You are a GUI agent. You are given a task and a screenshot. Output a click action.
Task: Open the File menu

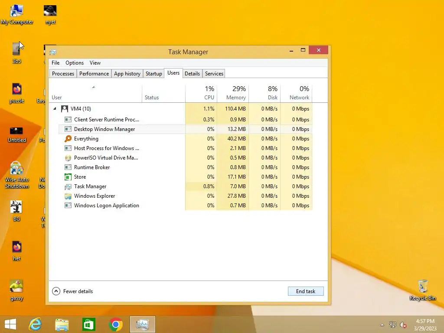[55, 63]
